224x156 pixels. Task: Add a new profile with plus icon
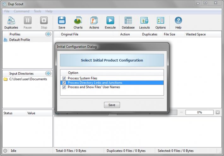click(48, 34)
